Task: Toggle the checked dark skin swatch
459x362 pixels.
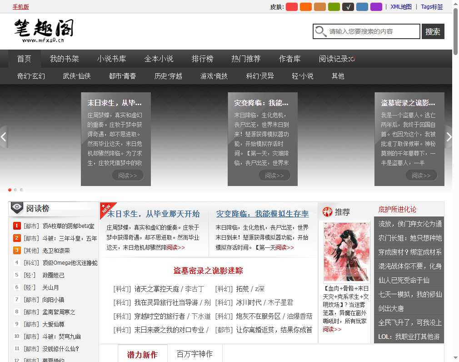Action: pyautogui.click(x=348, y=7)
